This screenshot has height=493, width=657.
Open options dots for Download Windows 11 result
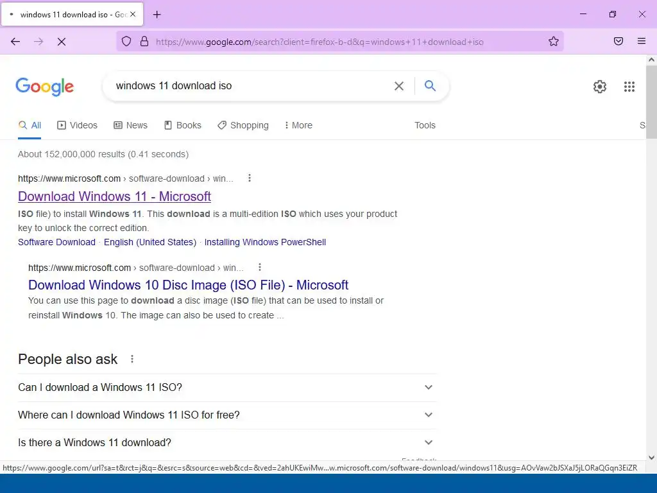click(250, 178)
